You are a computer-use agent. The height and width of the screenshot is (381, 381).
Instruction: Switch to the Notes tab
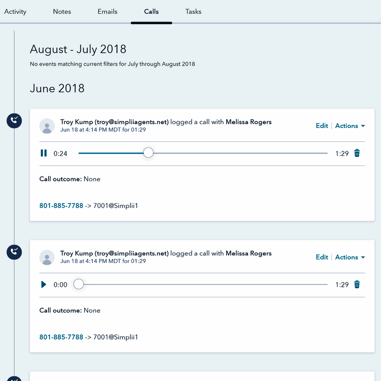[x=62, y=11]
